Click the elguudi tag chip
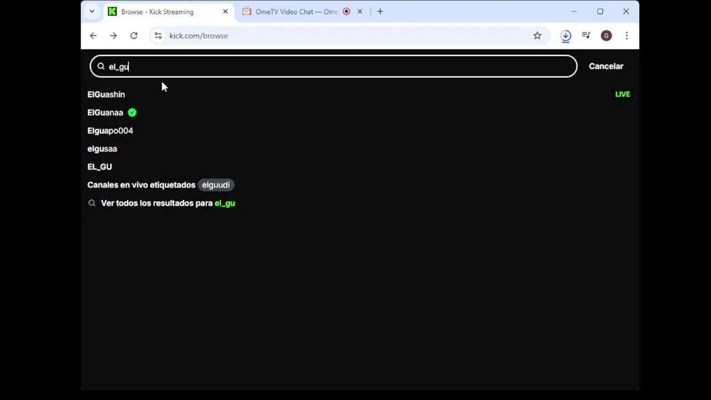 [x=216, y=185]
